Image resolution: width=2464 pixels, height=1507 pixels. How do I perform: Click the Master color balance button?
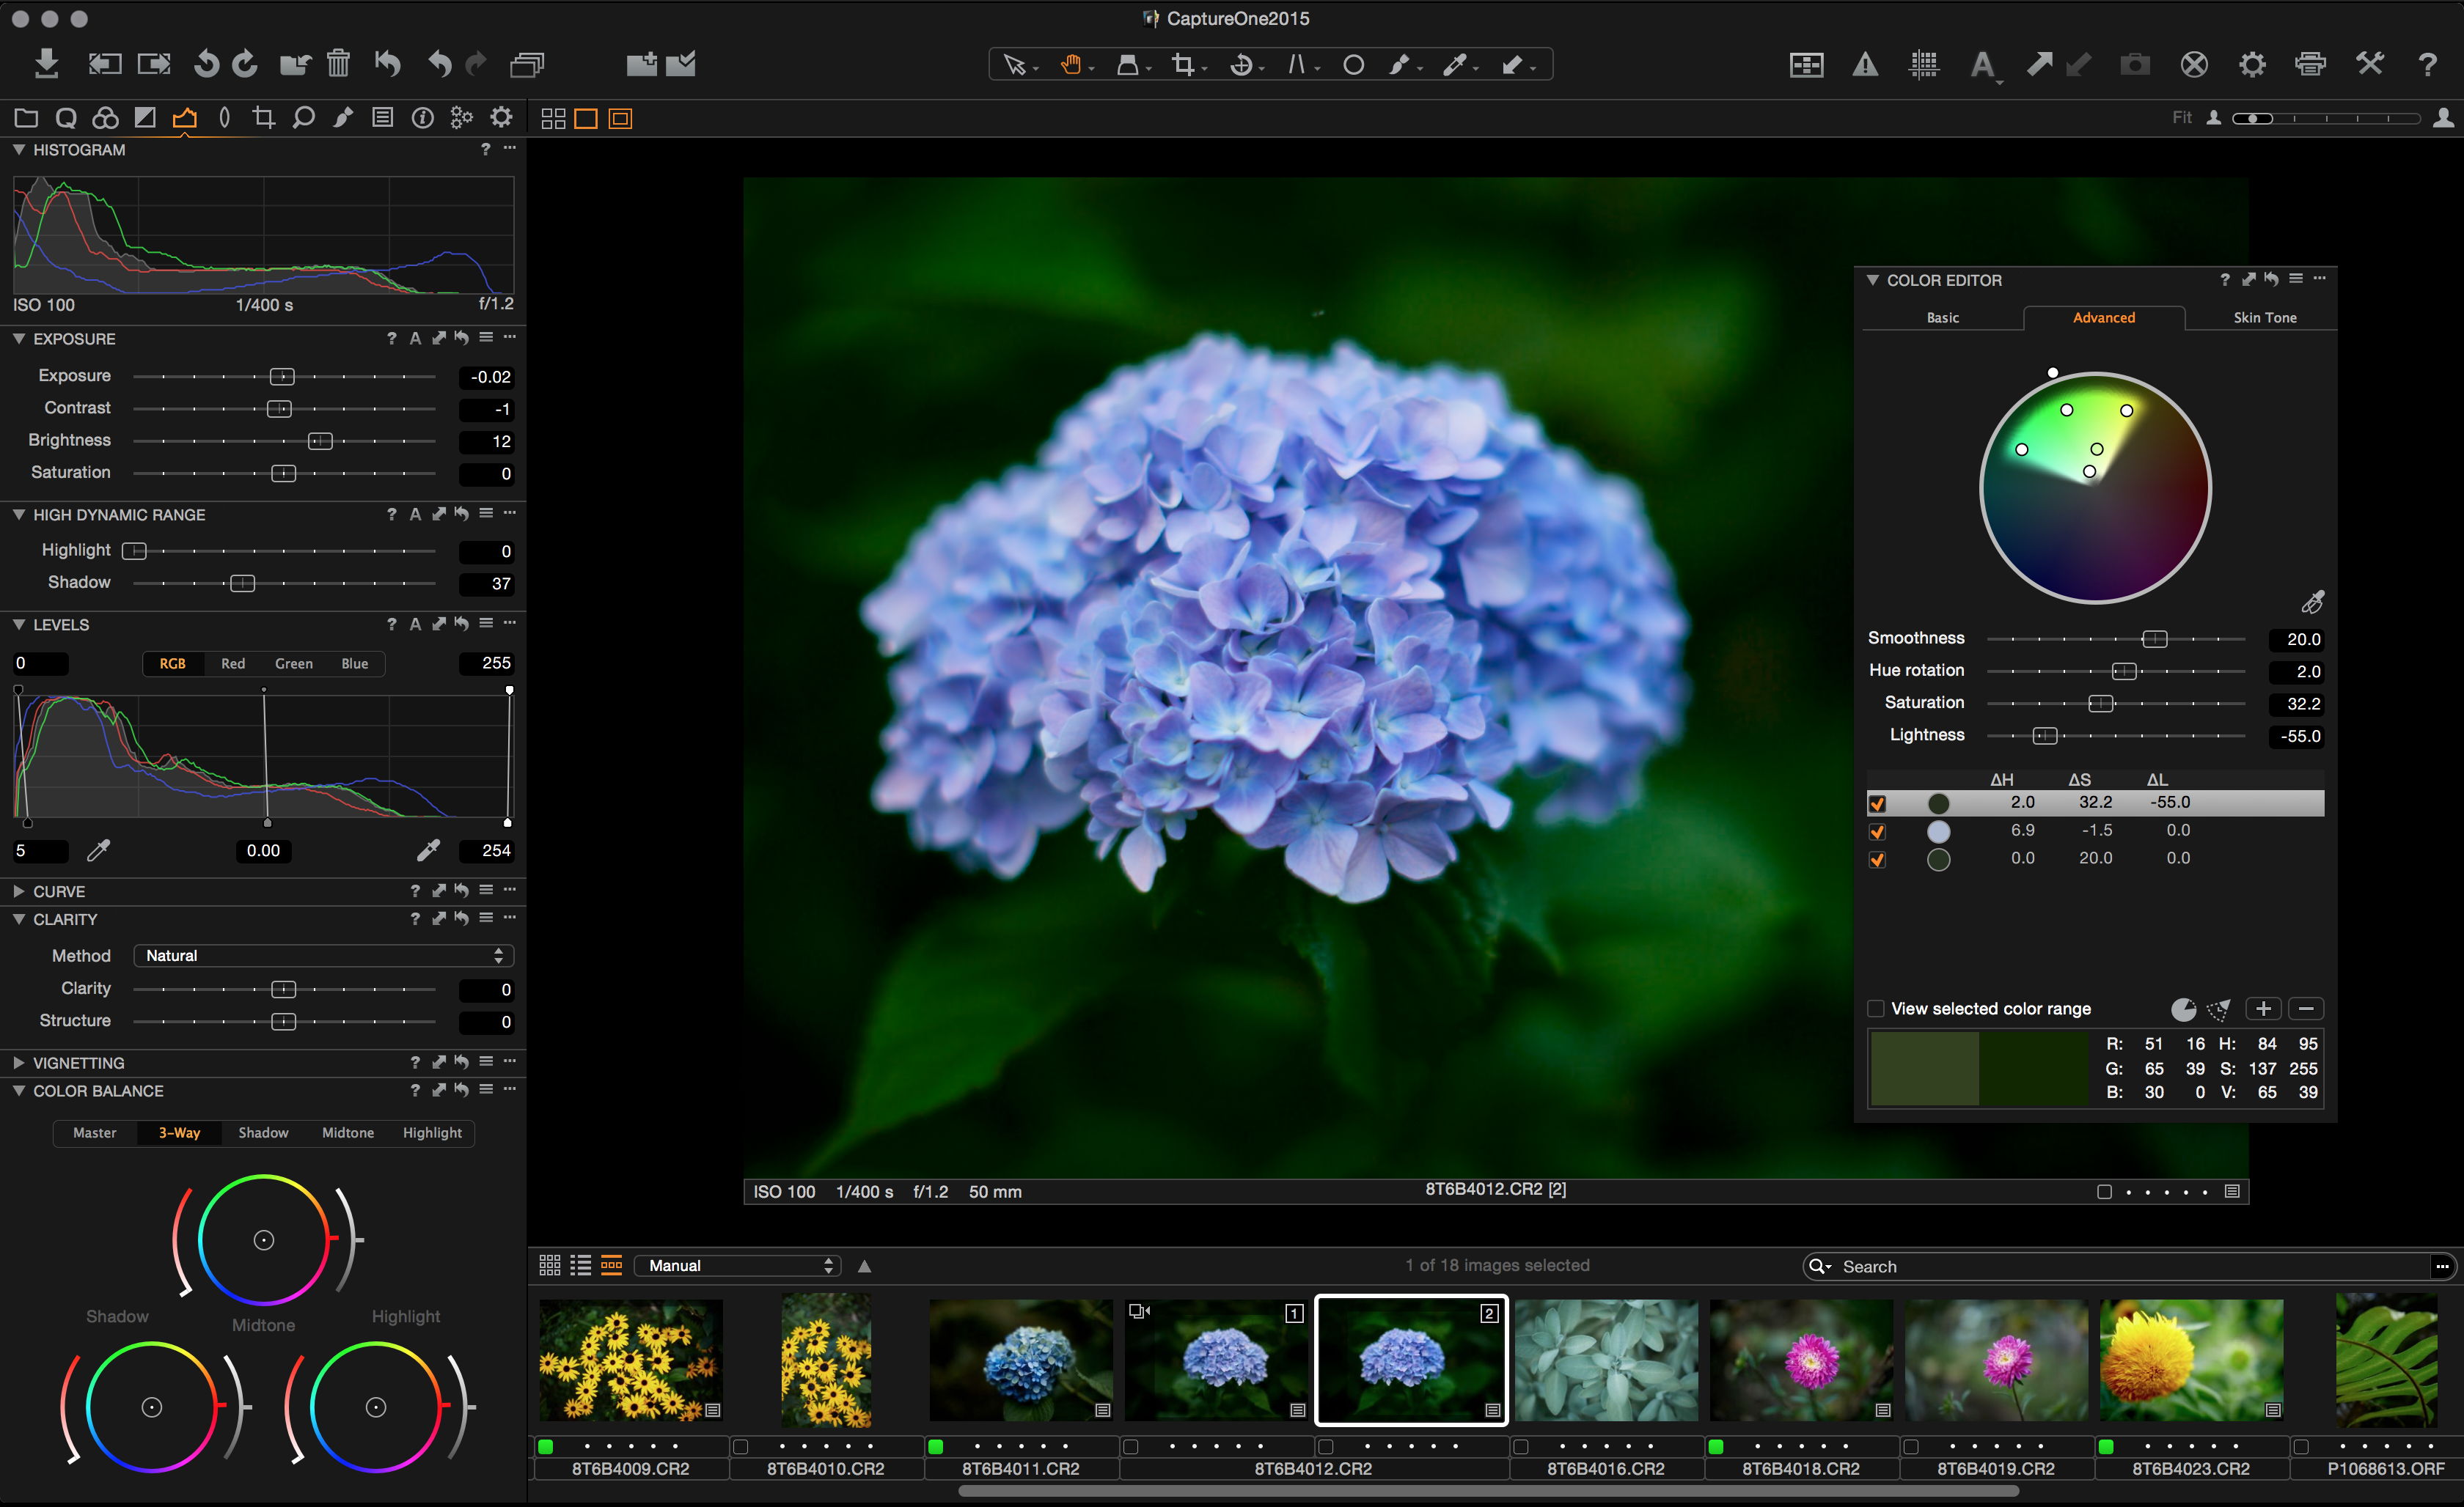click(94, 1132)
